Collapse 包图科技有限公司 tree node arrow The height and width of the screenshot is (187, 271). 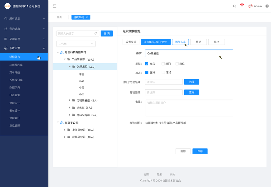click(x=58, y=52)
